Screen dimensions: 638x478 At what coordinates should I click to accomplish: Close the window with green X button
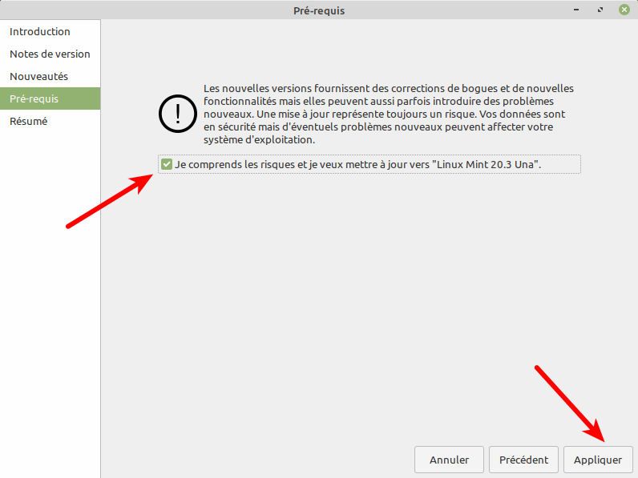click(x=624, y=10)
